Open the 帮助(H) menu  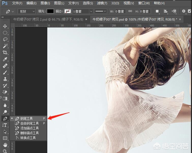(159, 3)
